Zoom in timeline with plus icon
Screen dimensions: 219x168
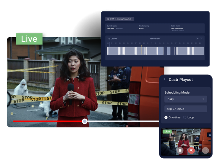[x=198, y=39]
